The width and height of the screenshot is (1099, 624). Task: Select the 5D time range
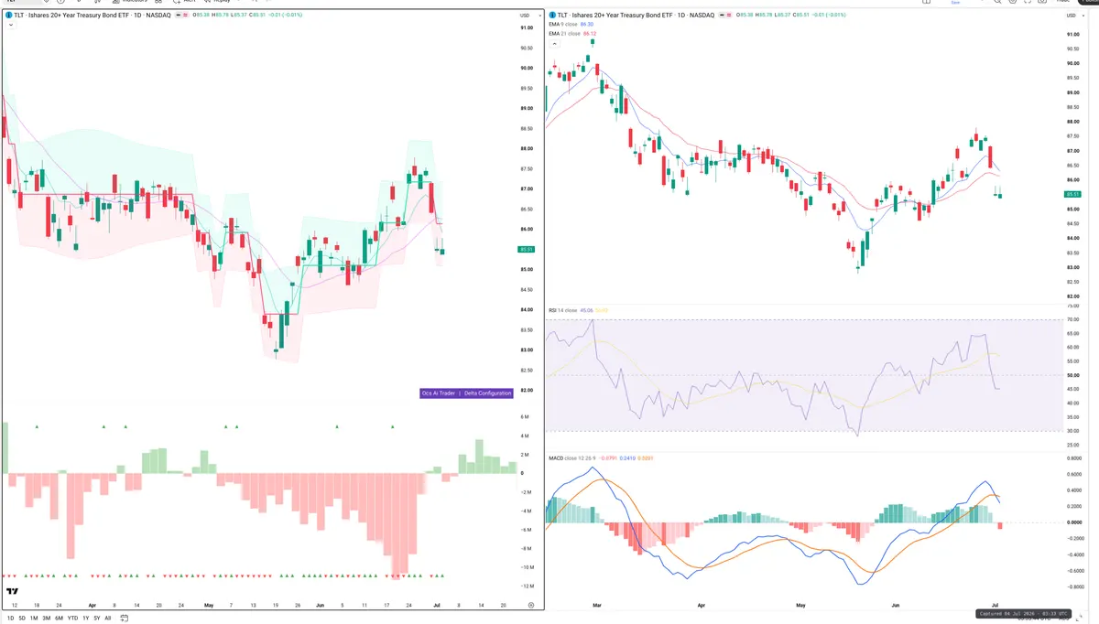coord(22,619)
